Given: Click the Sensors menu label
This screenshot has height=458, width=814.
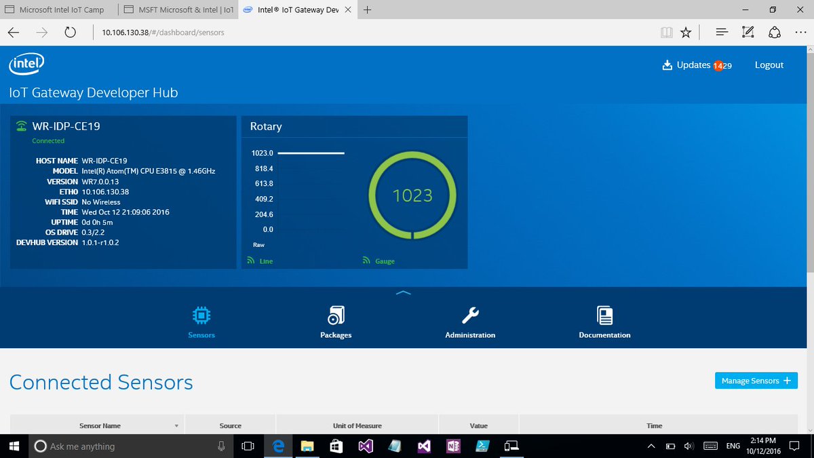Looking at the screenshot, I should [201, 335].
